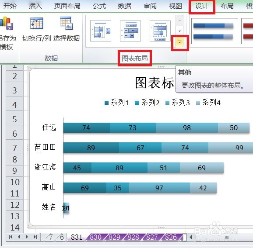Screen dimensions: 253x248
Task: Select the bar segment labeled 42
Action: 203,188
